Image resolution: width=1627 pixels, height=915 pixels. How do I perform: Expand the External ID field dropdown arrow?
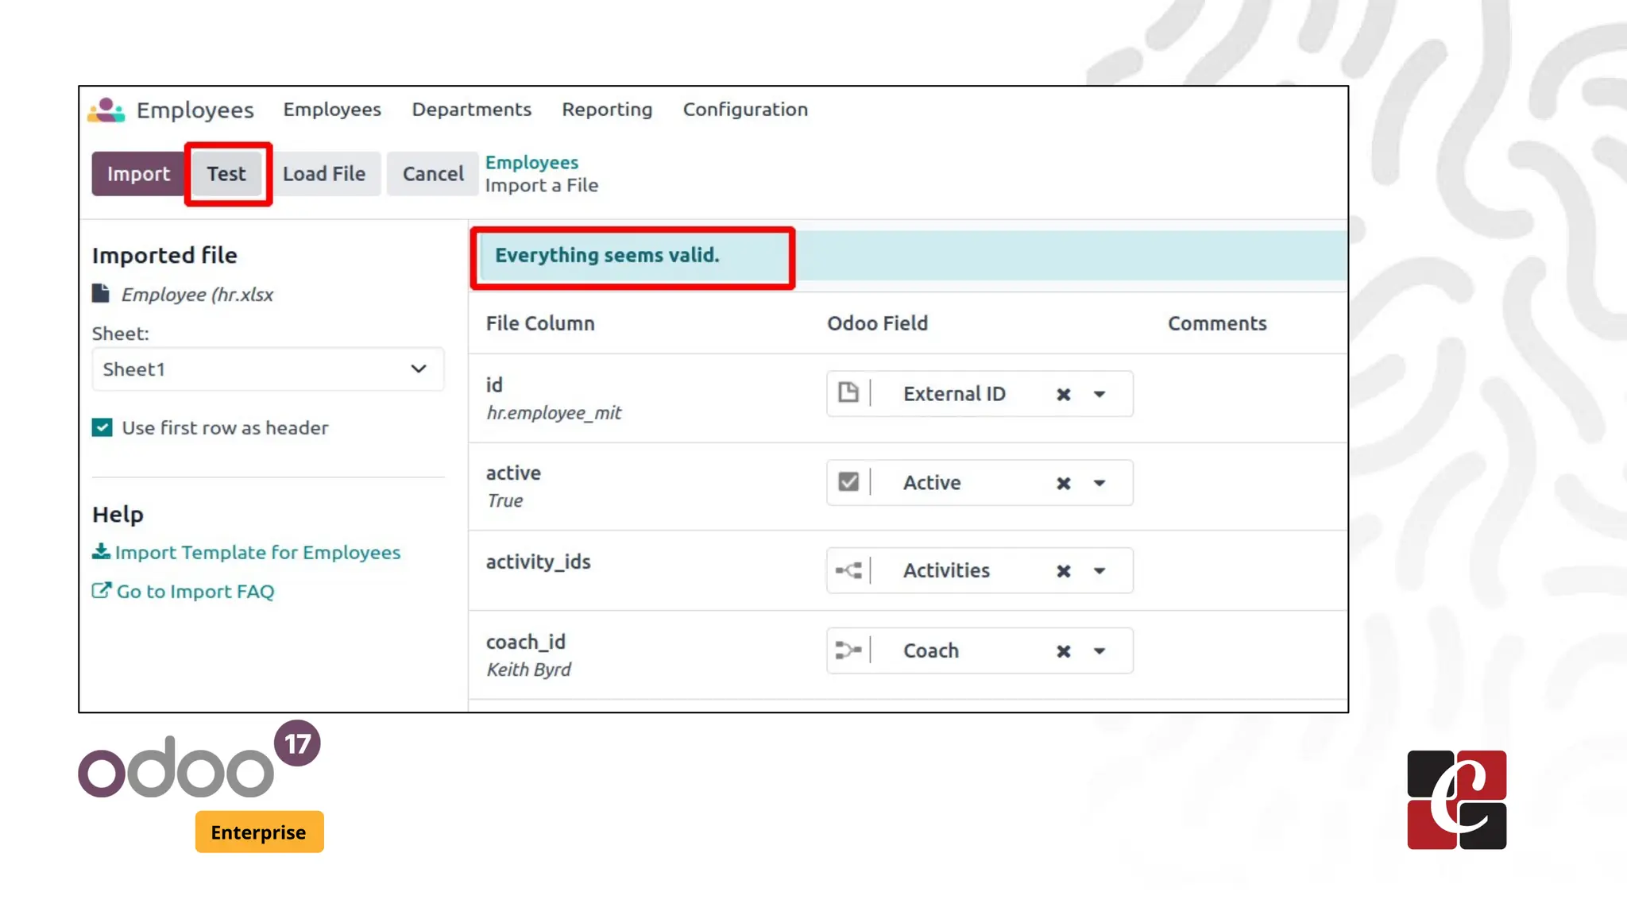(x=1099, y=395)
